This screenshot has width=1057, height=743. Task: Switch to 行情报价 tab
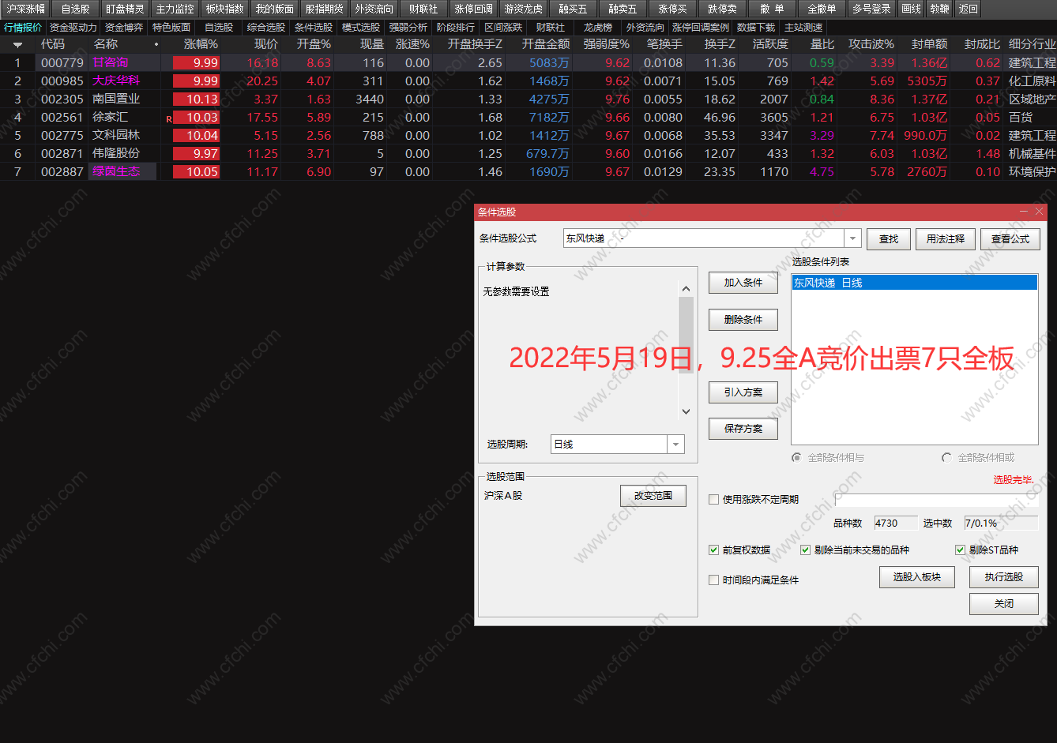point(23,28)
